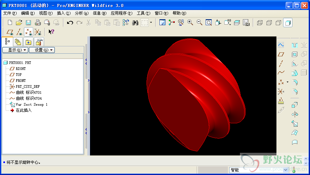Print using the printer icon
Screen dimensions: 310x175
[38, 23]
